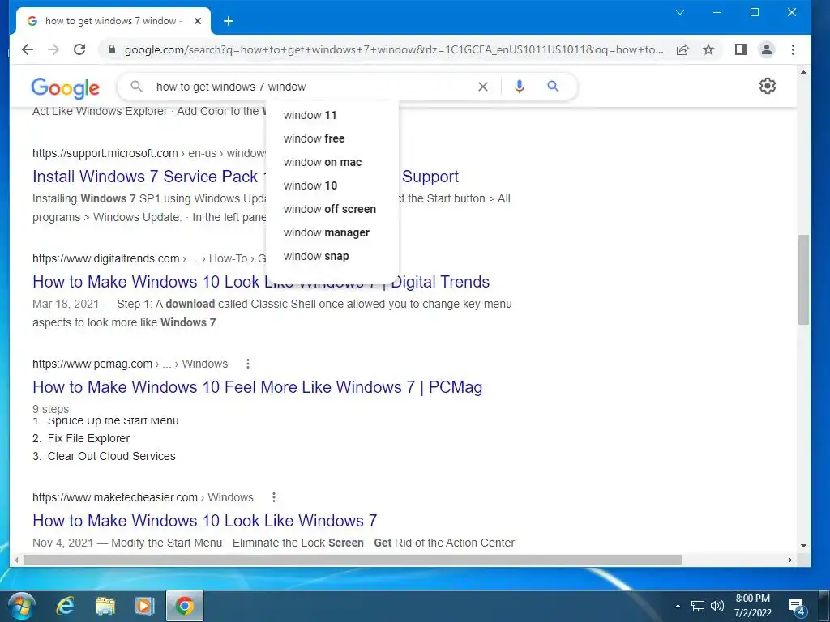This screenshot has height=622, width=830.
Task: Open the maketecheasier Look Like Windows 7 result
Action: click(x=204, y=521)
